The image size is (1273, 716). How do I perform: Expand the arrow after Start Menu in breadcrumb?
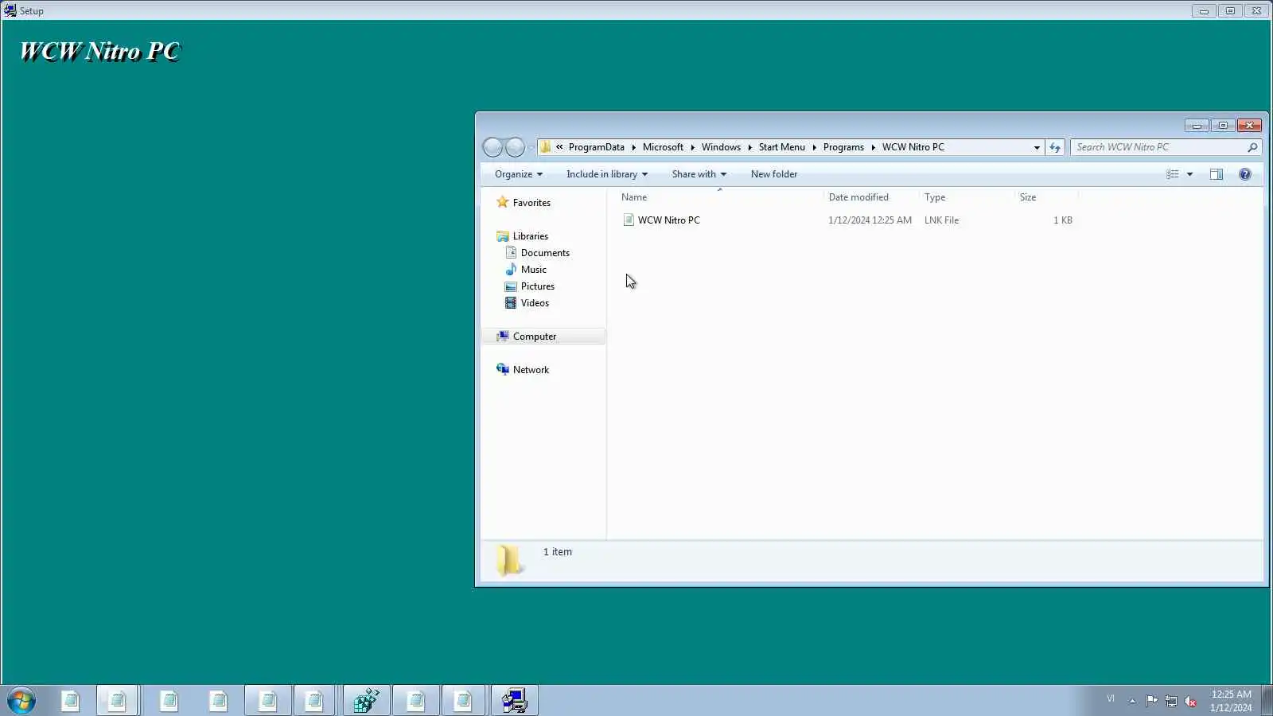814,147
